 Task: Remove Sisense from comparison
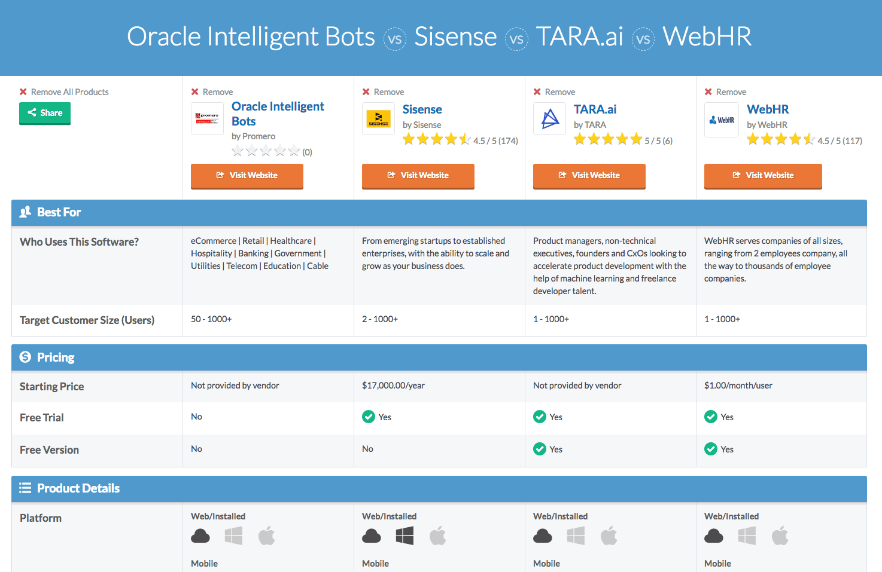(383, 92)
